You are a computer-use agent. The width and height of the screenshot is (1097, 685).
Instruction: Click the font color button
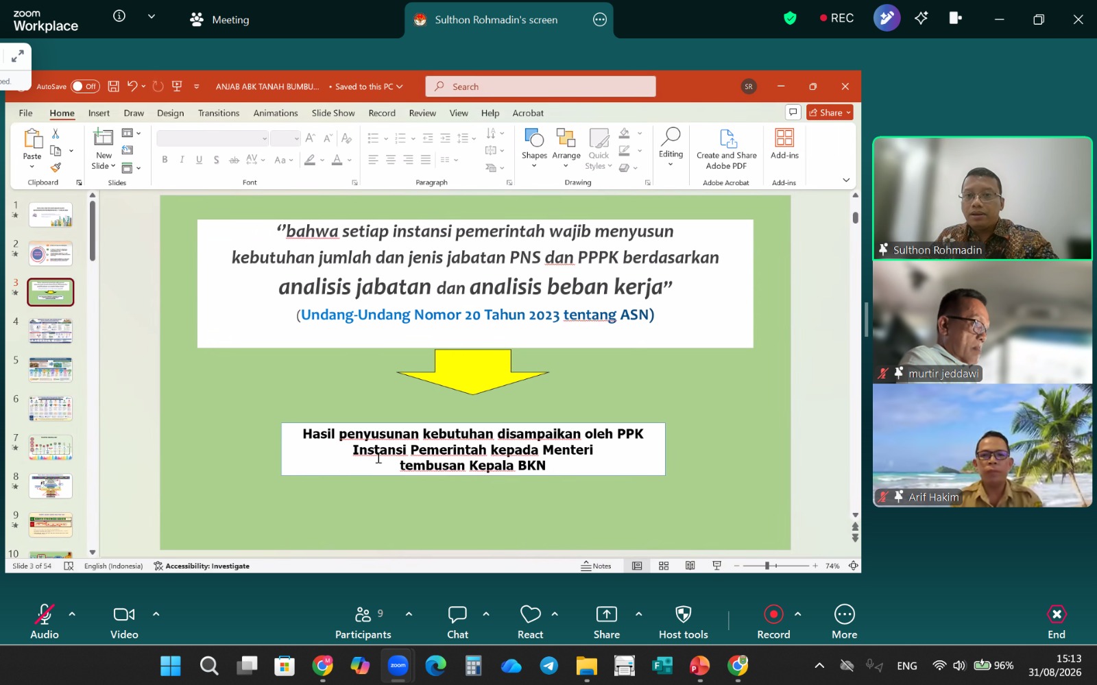tap(337, 160)
